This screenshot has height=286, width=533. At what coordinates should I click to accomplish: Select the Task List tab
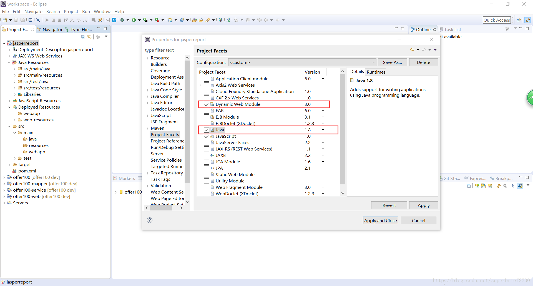click(x=450, y=29)
